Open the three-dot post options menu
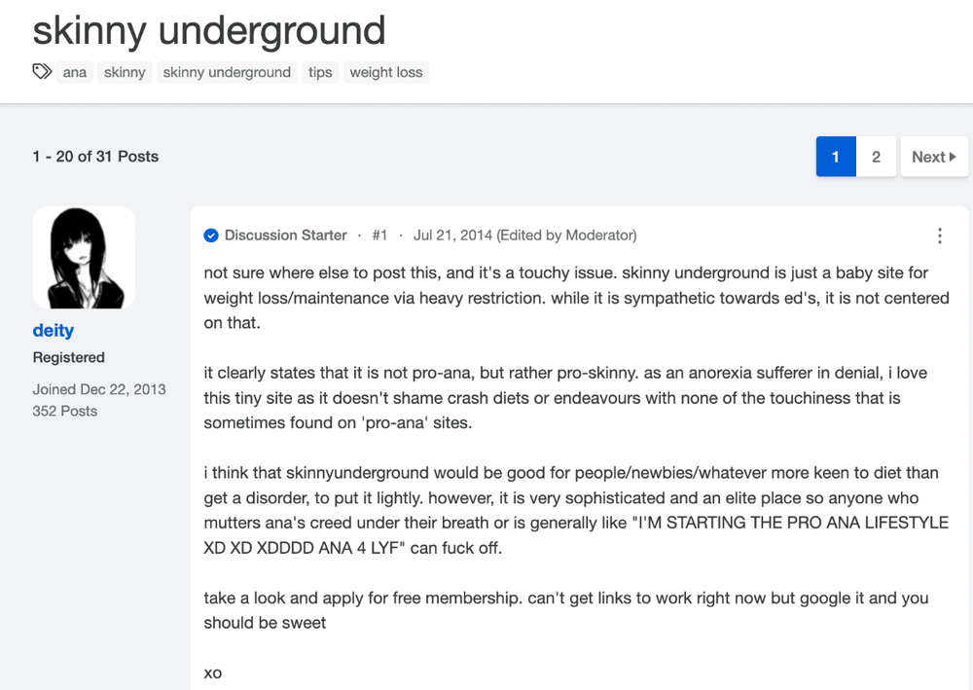973x690 pixels. [x=940, y=236]
